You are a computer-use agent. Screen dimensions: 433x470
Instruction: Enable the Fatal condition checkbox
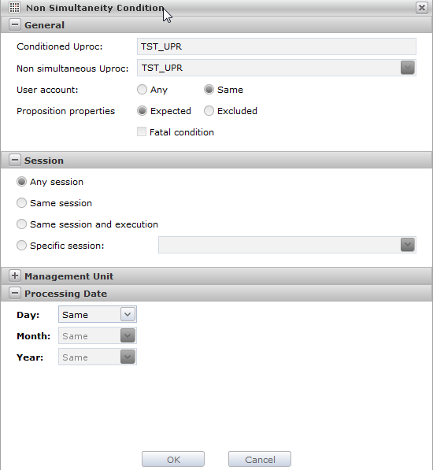(x=142, y=132)
